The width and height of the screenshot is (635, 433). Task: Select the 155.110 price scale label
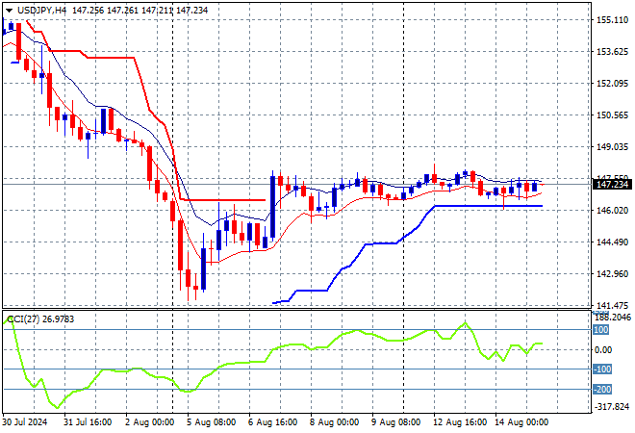click(x=612, y=20)
